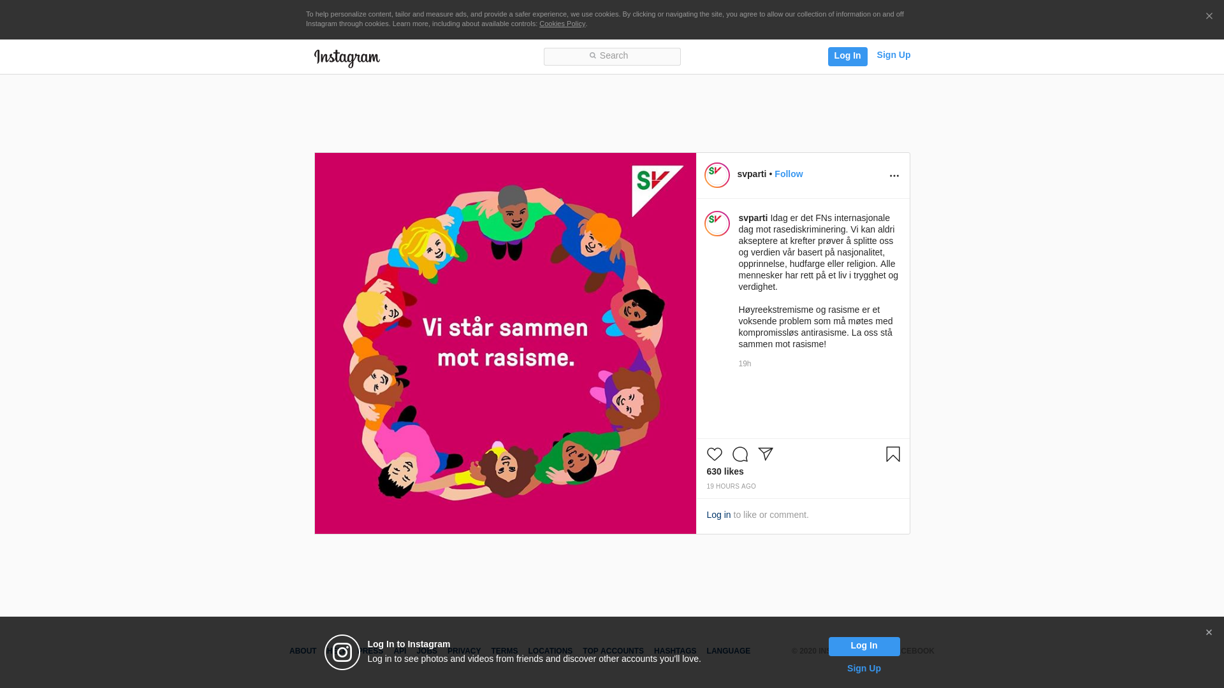Open svparti's profile picture in the post header

point(717,175)
